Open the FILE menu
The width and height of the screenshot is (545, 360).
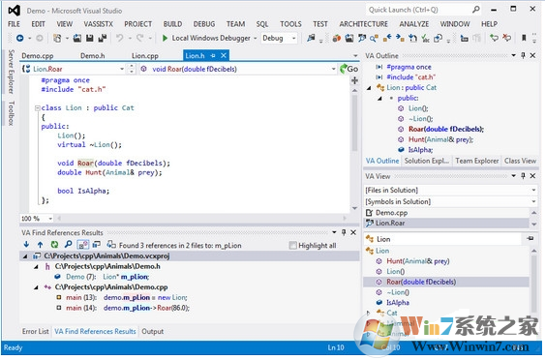(14, 24)
